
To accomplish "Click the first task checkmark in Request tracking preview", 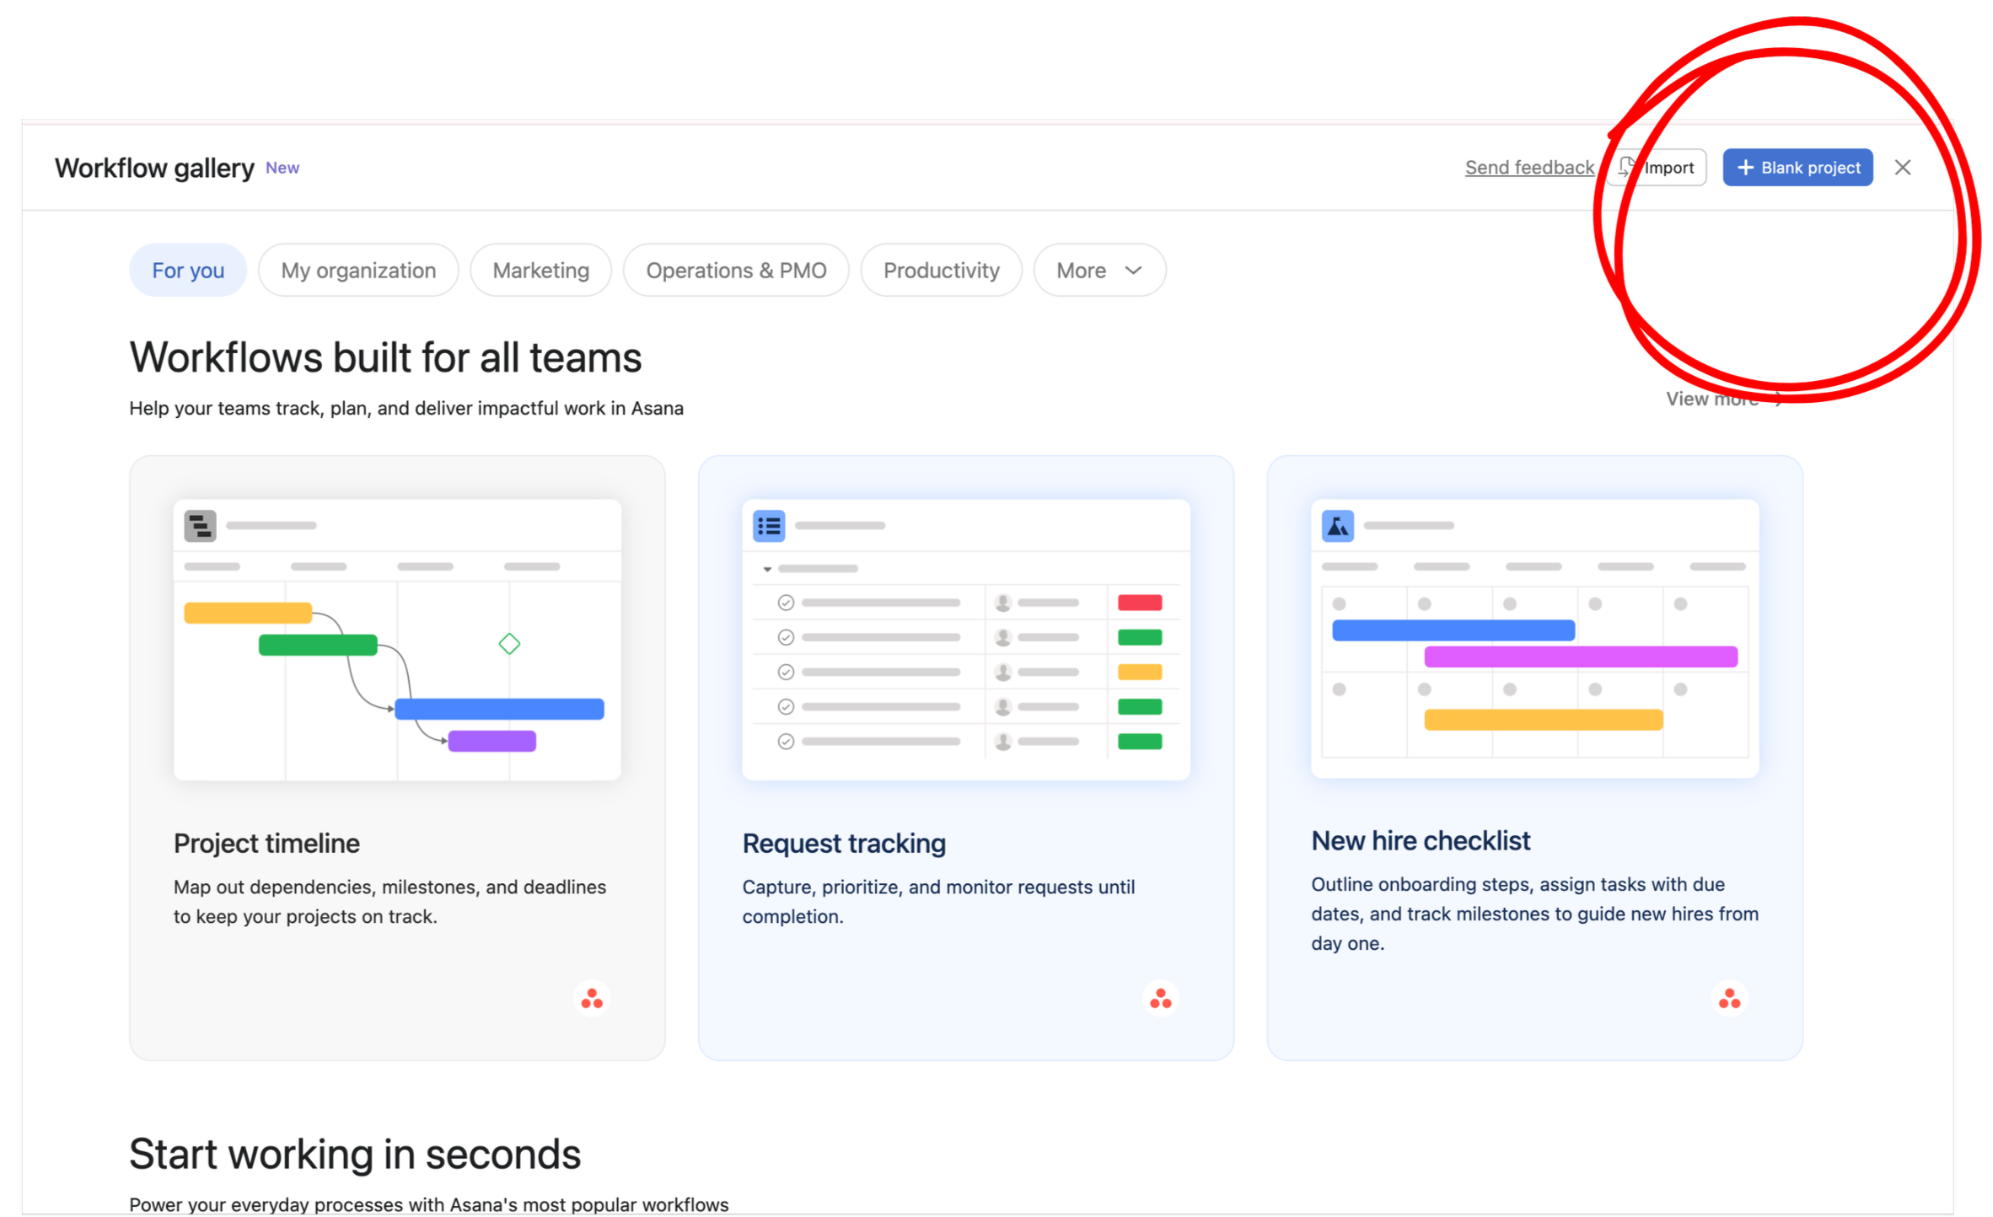I will [786, 603].
